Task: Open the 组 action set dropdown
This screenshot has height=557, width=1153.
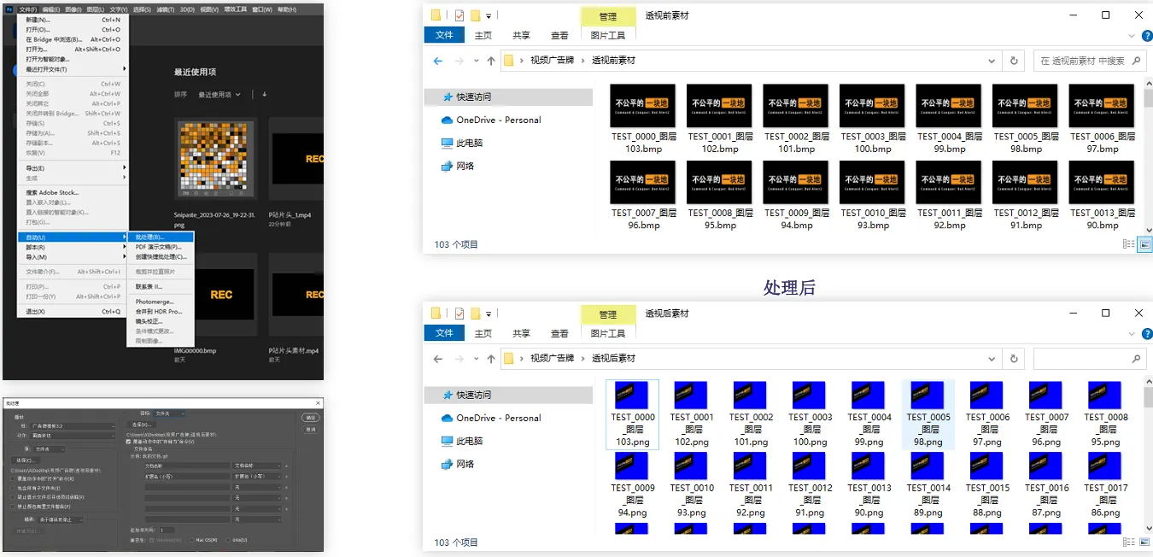Action: (73, 426)
